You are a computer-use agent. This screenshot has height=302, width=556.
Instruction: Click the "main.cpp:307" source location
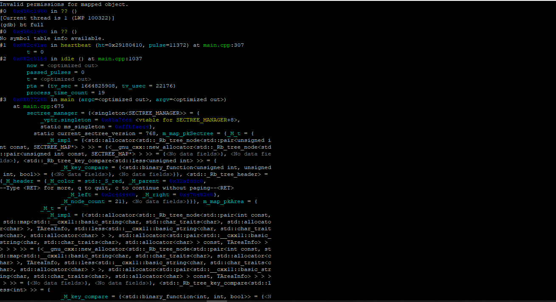point(224,45)
